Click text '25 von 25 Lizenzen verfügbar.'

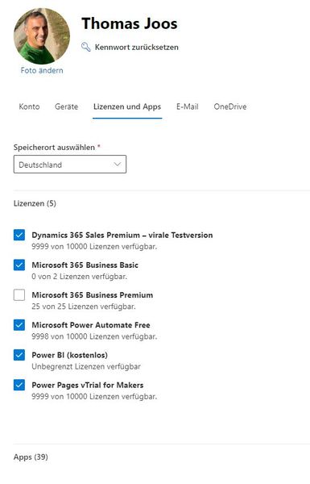pyautogui.click(x=84, y=307)
